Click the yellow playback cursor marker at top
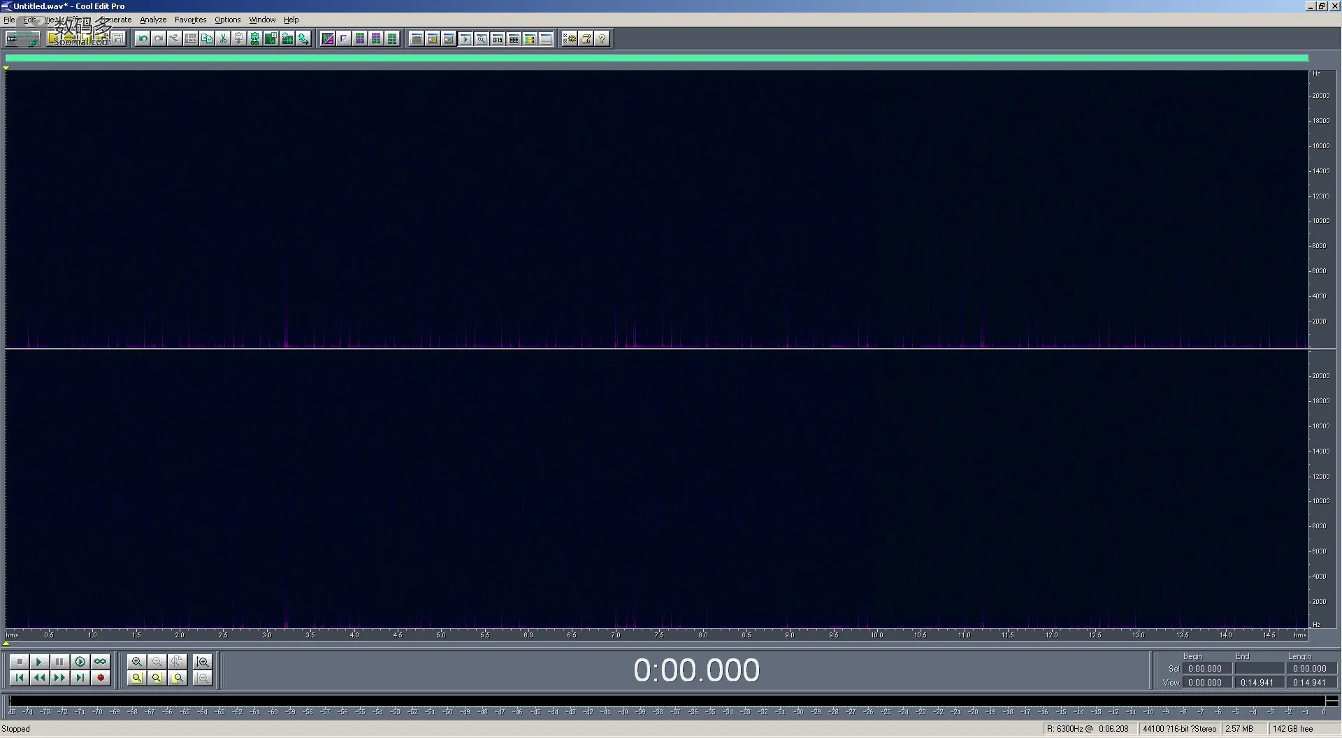The height and width of the screenshot is (738, 1342). [x=6, y=68]
